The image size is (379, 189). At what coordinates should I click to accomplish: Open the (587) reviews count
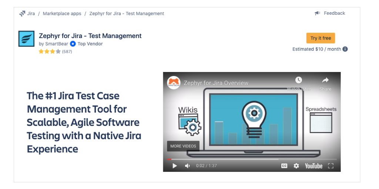point(67,52)
